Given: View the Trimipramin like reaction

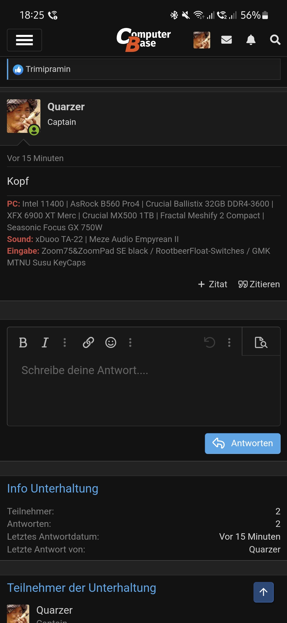Looking at the screenshot, I should point(48,69).
